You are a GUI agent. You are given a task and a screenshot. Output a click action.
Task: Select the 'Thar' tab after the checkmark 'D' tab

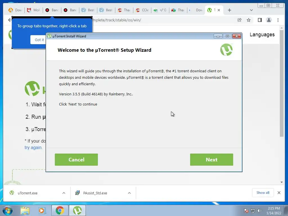[x=178, y=10]
